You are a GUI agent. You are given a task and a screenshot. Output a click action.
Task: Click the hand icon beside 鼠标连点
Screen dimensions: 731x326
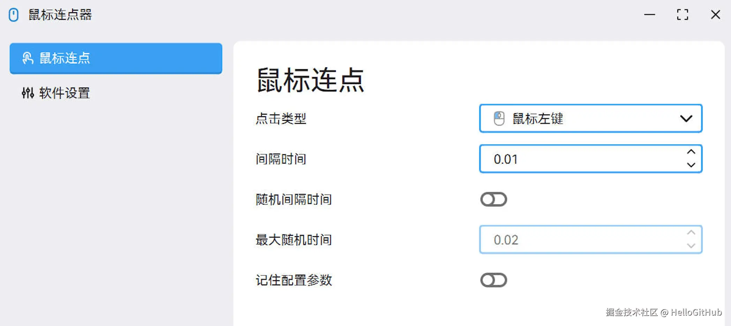(28, 58)
